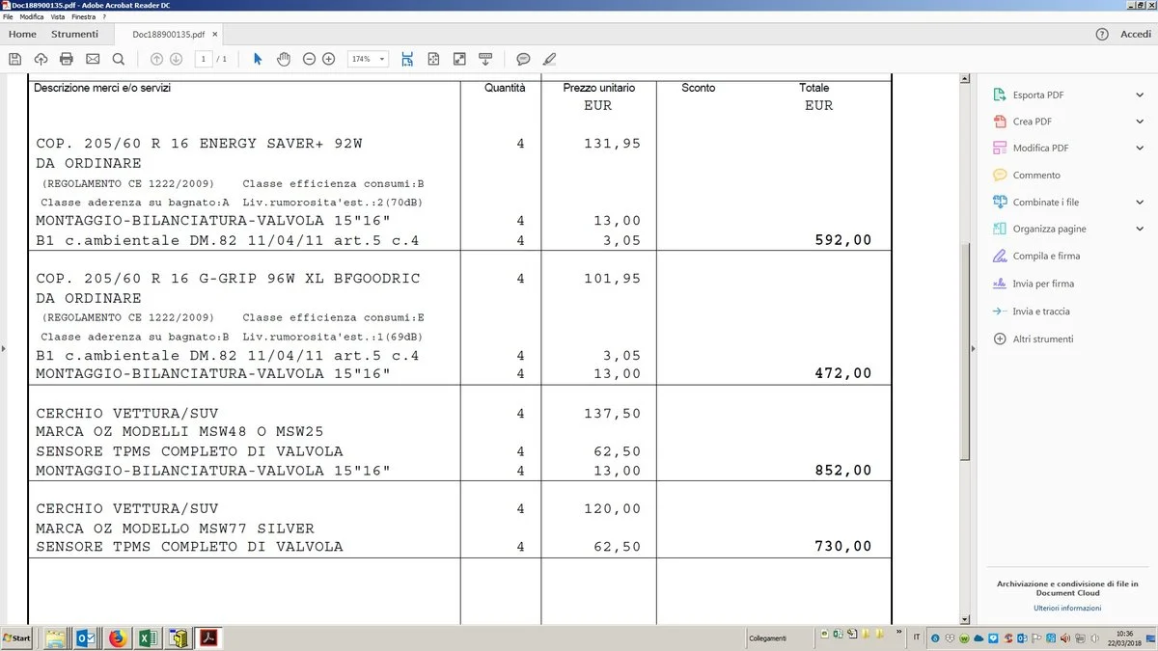The height and width of the screenshot is (651, 1158).
Task: Open the Ulteriori informazioni link
Action: point(1067,609)
